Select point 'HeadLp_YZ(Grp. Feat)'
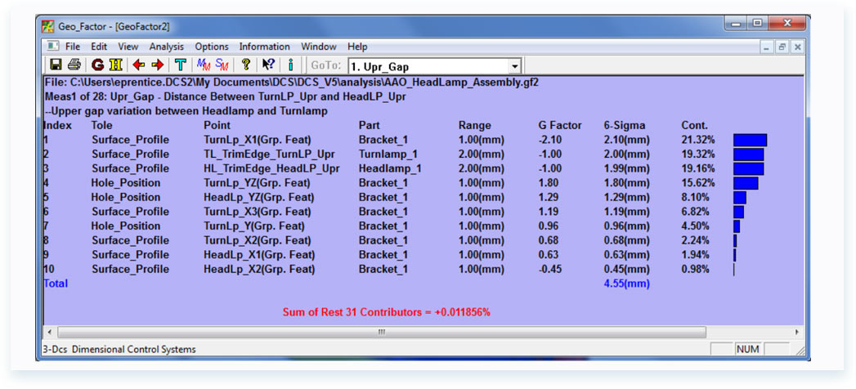The width and height of the screenshot is (856, 389). pyautogui.click(x=259, y=197)
